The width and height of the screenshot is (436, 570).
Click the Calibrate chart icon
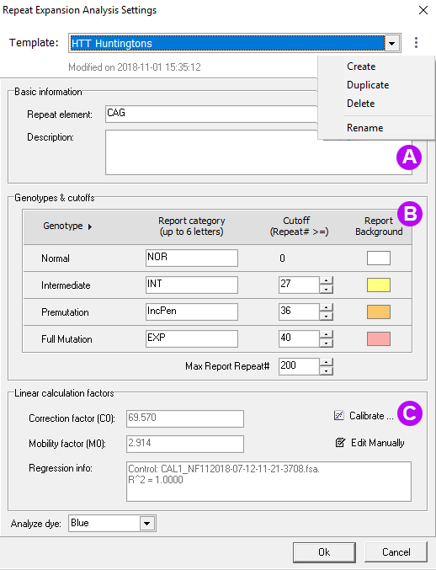pyautogui.click(x=338, y=416)
